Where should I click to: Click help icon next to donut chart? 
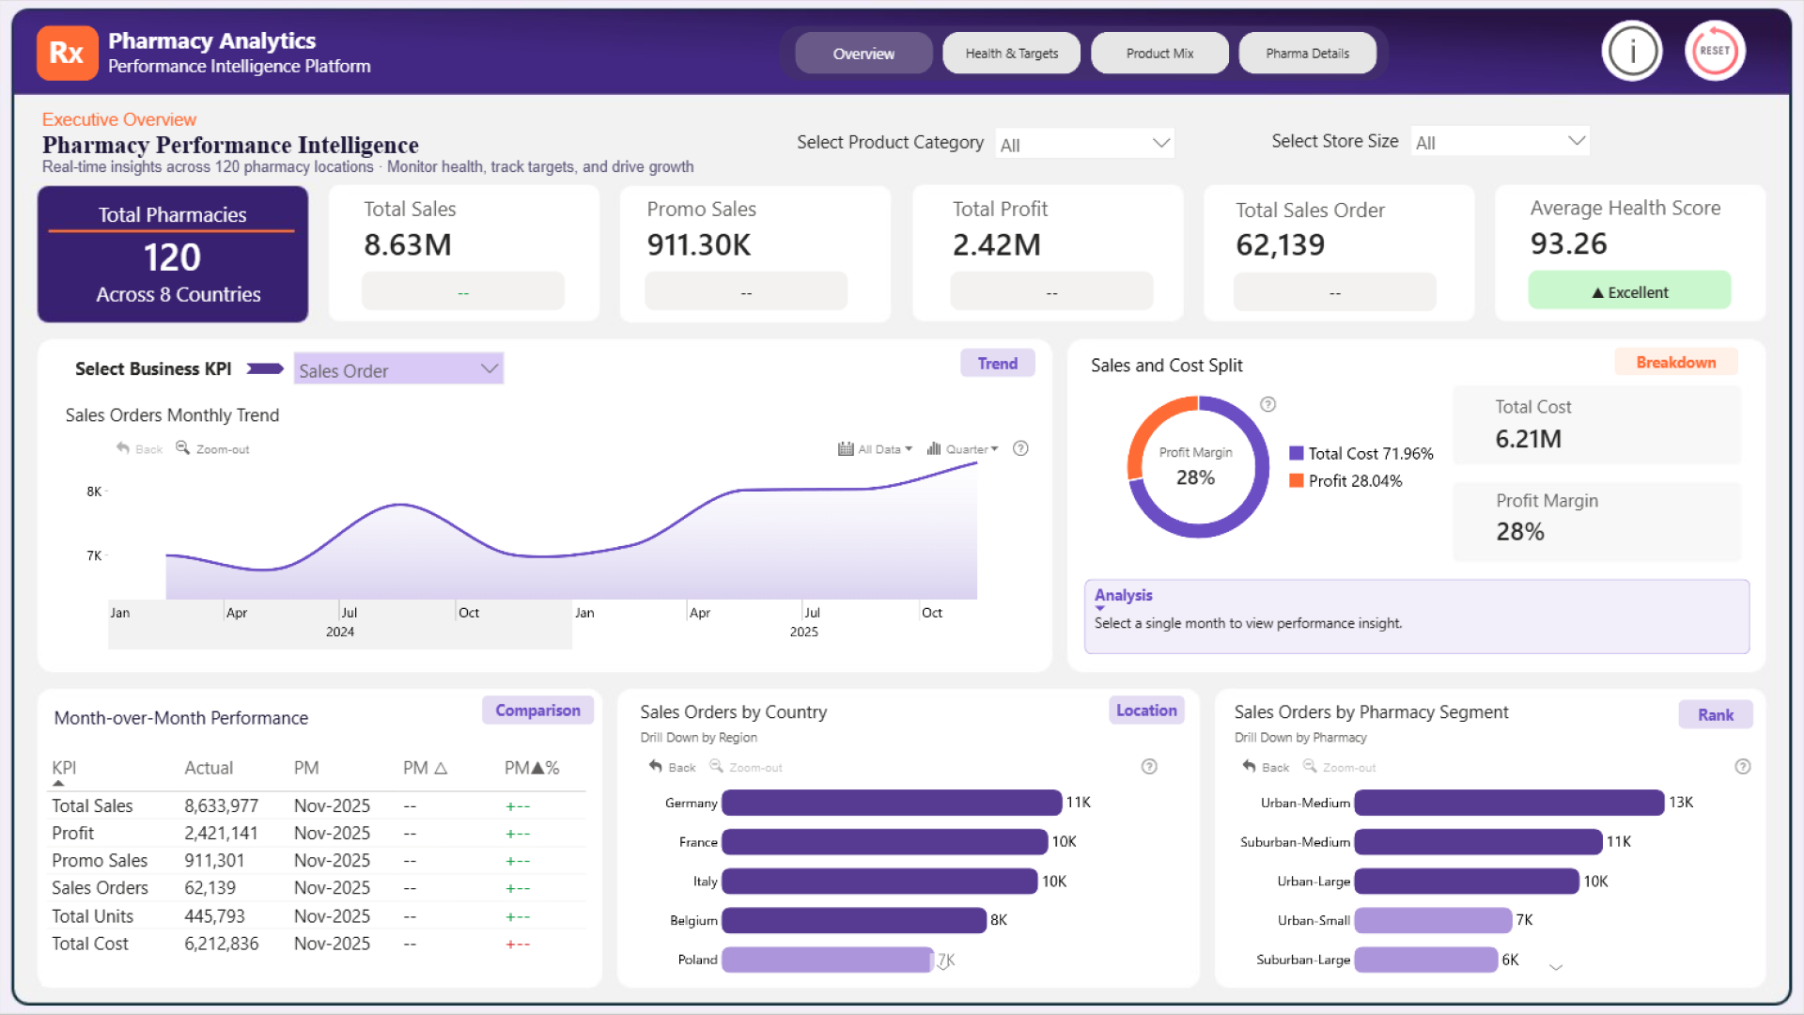[1267, 404]
